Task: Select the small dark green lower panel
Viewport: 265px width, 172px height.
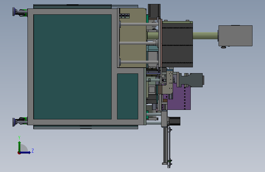Action: click(127, 96)
